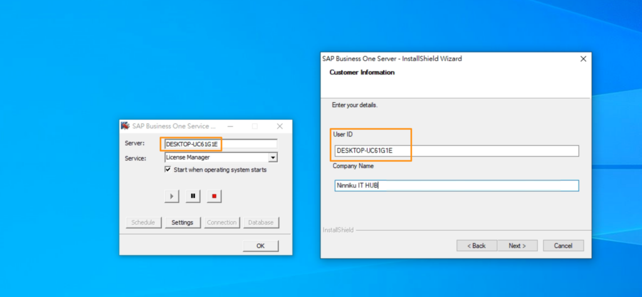This screenshot has height=297, width=642.
Task: Focus the User ID text field
Action: pos(456,150)
